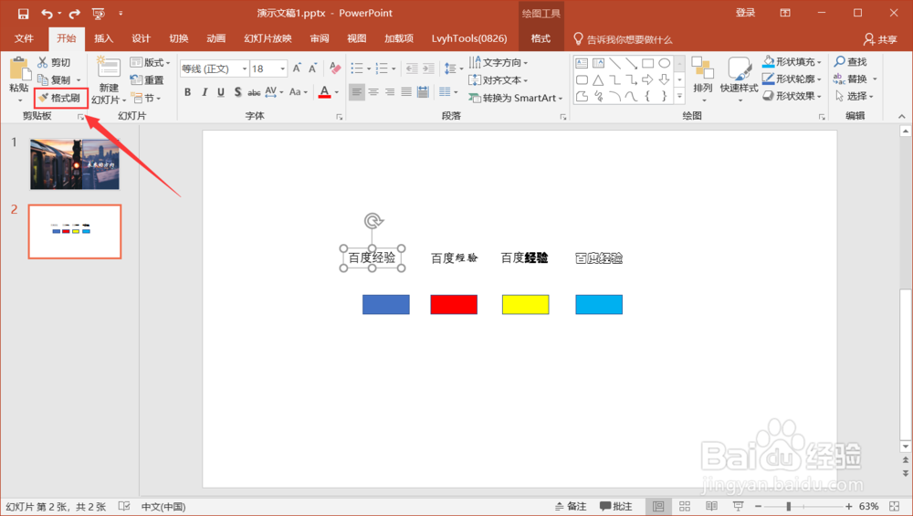
Task: Open the 批注 comments pane
Action: coord(616,507)
